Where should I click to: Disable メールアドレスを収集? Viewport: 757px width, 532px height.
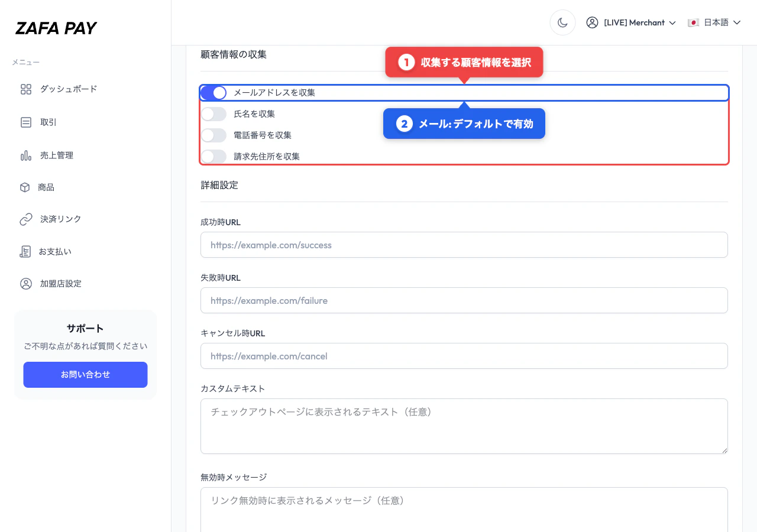[213, 93]
